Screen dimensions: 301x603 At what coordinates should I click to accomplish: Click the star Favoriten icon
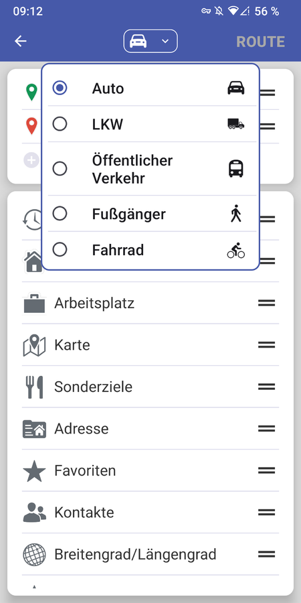(x=34, y=471)
